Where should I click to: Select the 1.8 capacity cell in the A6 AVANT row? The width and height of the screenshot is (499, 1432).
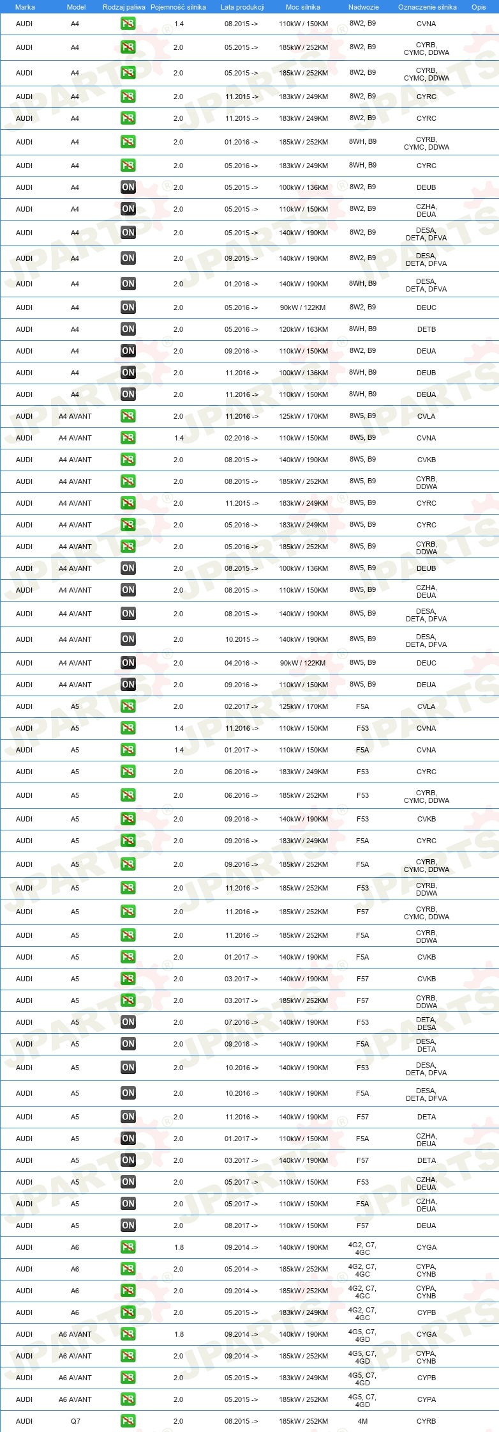[x=179, y=1334]
